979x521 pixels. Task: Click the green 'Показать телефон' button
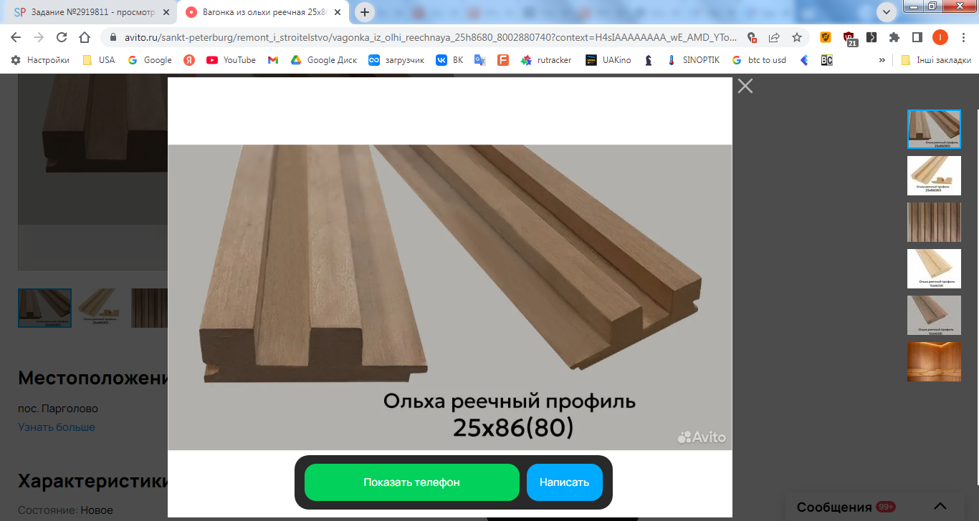click(x=411, y=482)
